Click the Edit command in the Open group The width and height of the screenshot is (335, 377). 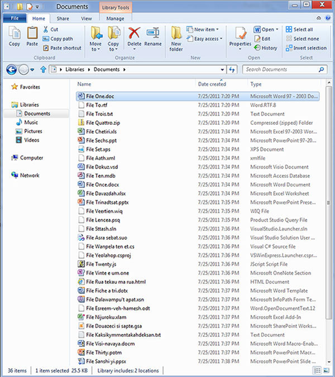pyautogui.click(x=262, y=38)
